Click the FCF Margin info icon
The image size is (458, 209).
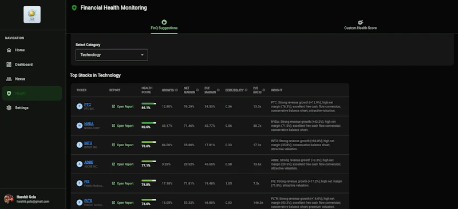click(x=218, y=90)
